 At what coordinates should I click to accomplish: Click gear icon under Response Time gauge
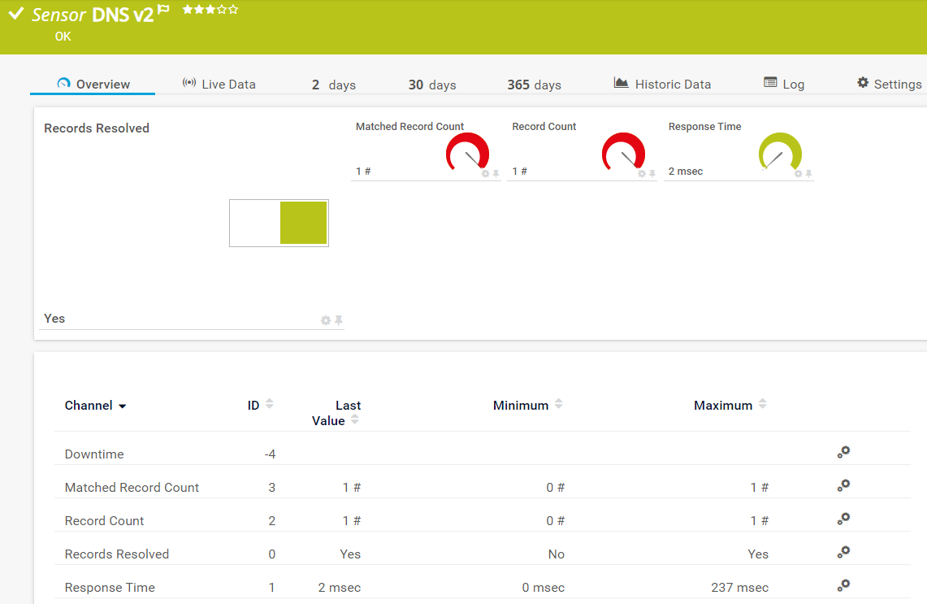pyautogui.click(x=798, y=174)
